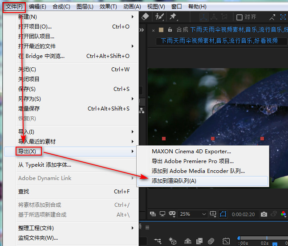Select 导出 Adobe Premiere Pro 项目... option
This screenshot has width=288, height=246.
(203, 161)
